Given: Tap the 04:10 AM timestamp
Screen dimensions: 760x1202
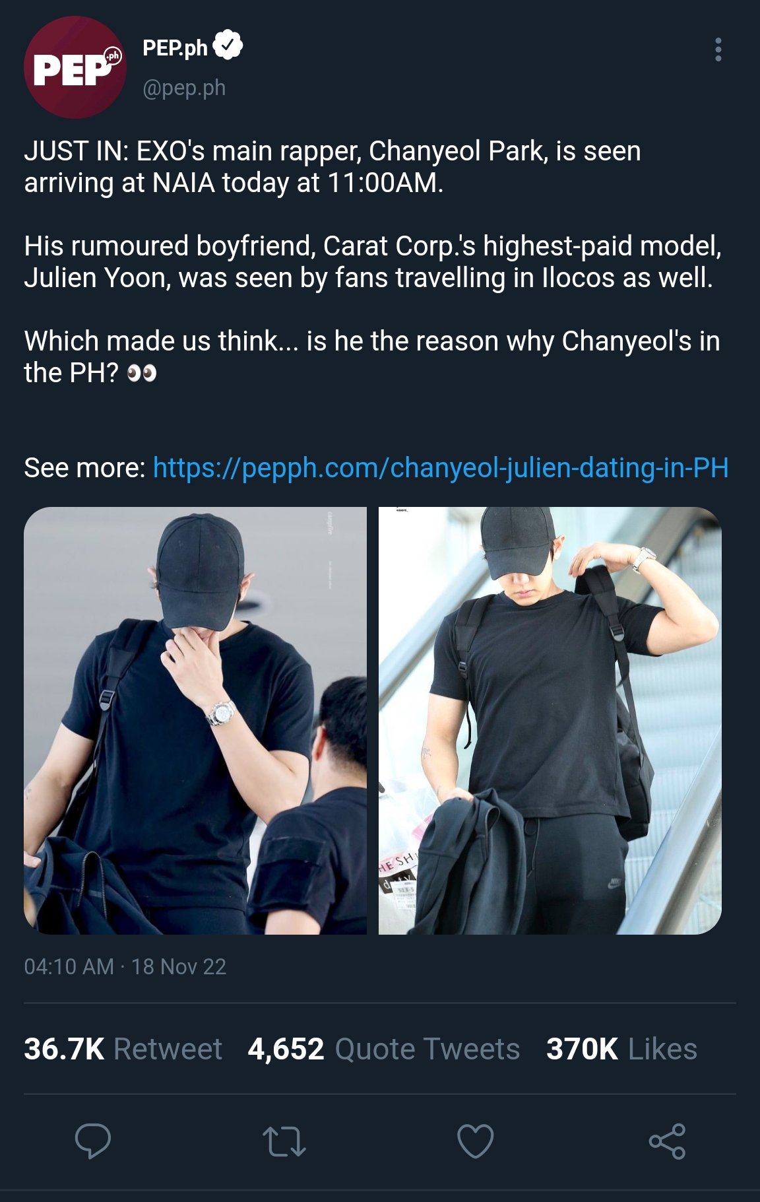Looking at the screenshot, I should point(69,966).
